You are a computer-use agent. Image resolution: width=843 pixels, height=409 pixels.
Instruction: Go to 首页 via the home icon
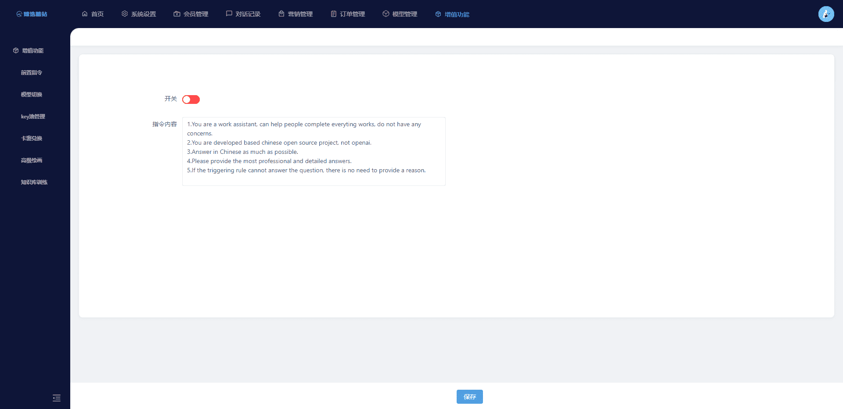pos(85,14)
